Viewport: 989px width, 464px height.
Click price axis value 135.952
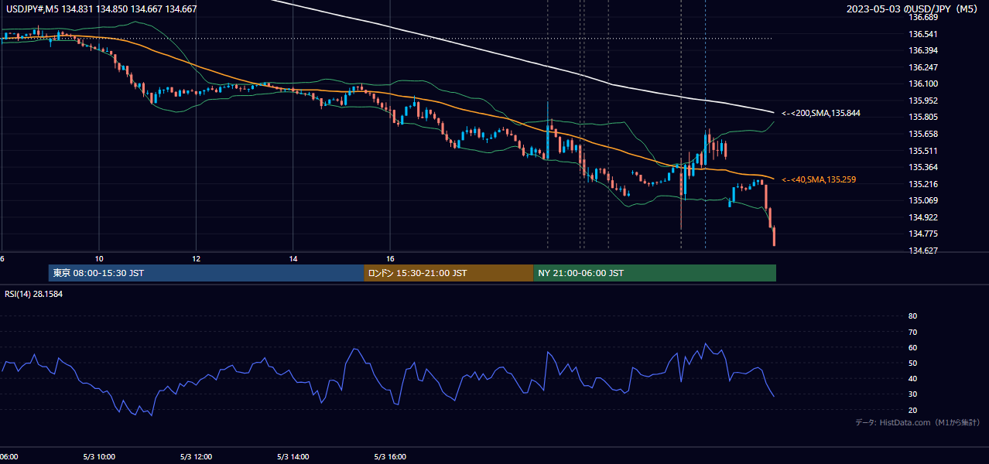click(x=923, y=101)
